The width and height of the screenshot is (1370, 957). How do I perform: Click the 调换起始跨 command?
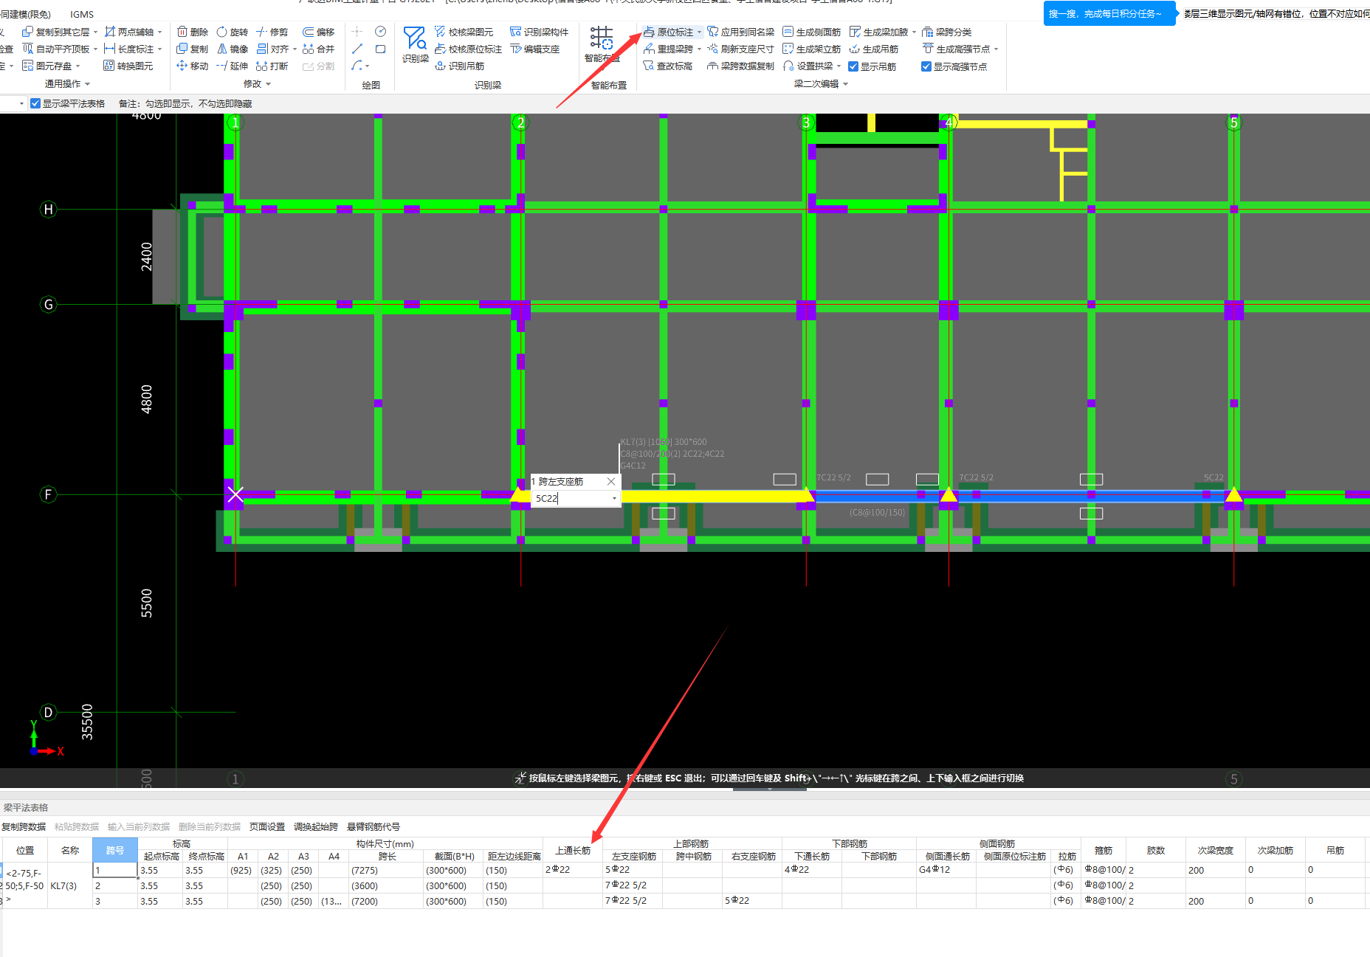pyautogui.click(x=316, y=826)
